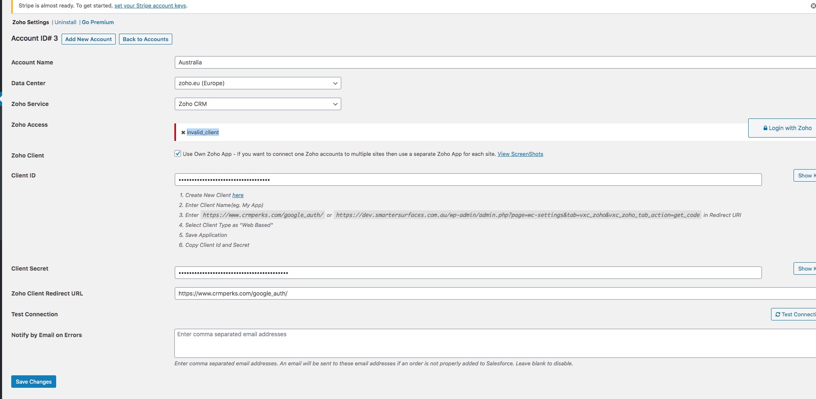Dismiss the Stripe notice with the close icon
This screenshot has height=399, width=816.
click(813, 6)
